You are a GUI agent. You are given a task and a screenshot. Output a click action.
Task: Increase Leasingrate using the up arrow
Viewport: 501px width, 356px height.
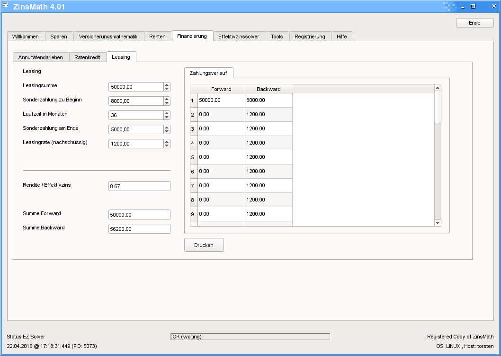point(167,141)
